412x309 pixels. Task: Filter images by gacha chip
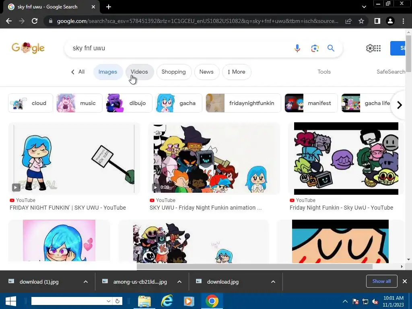[x=179, y=103]
